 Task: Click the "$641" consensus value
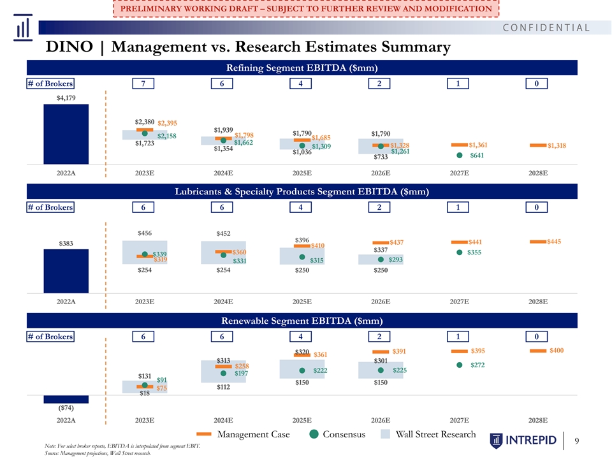pos(477,156)
